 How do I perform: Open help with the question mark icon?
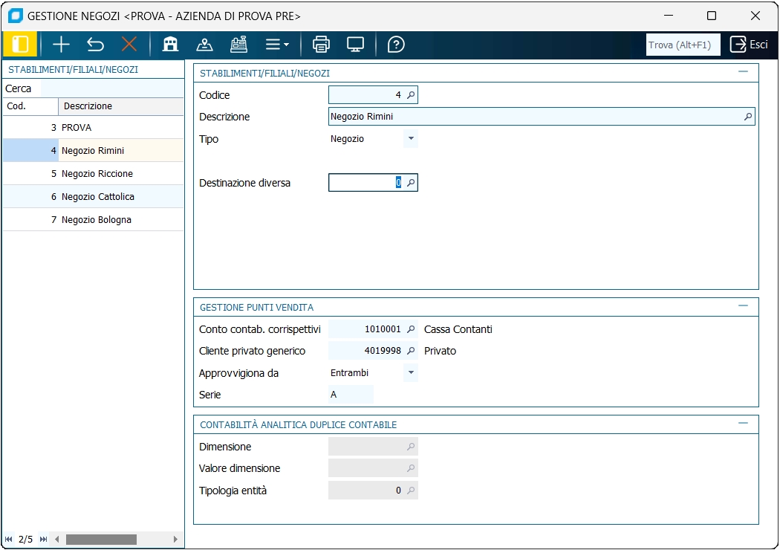tap(396, 45)
